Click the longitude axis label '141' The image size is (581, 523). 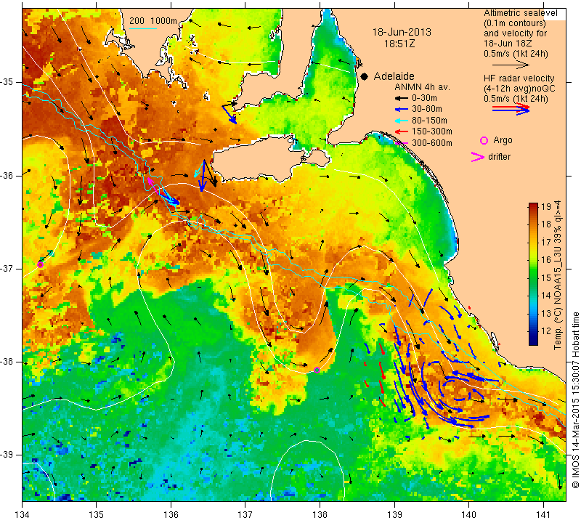[x=543, y=515]
